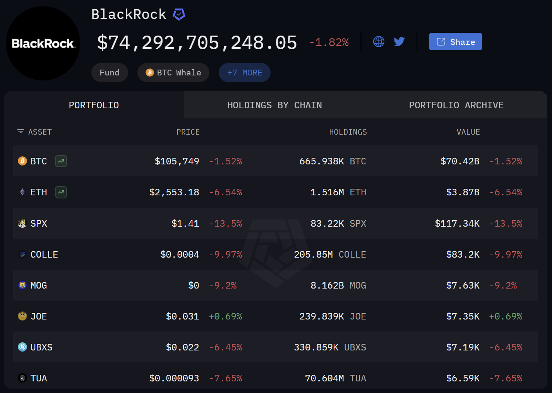Click the UBXS token icon
This screenshot has height=393, width=552.
coord(22,347)
